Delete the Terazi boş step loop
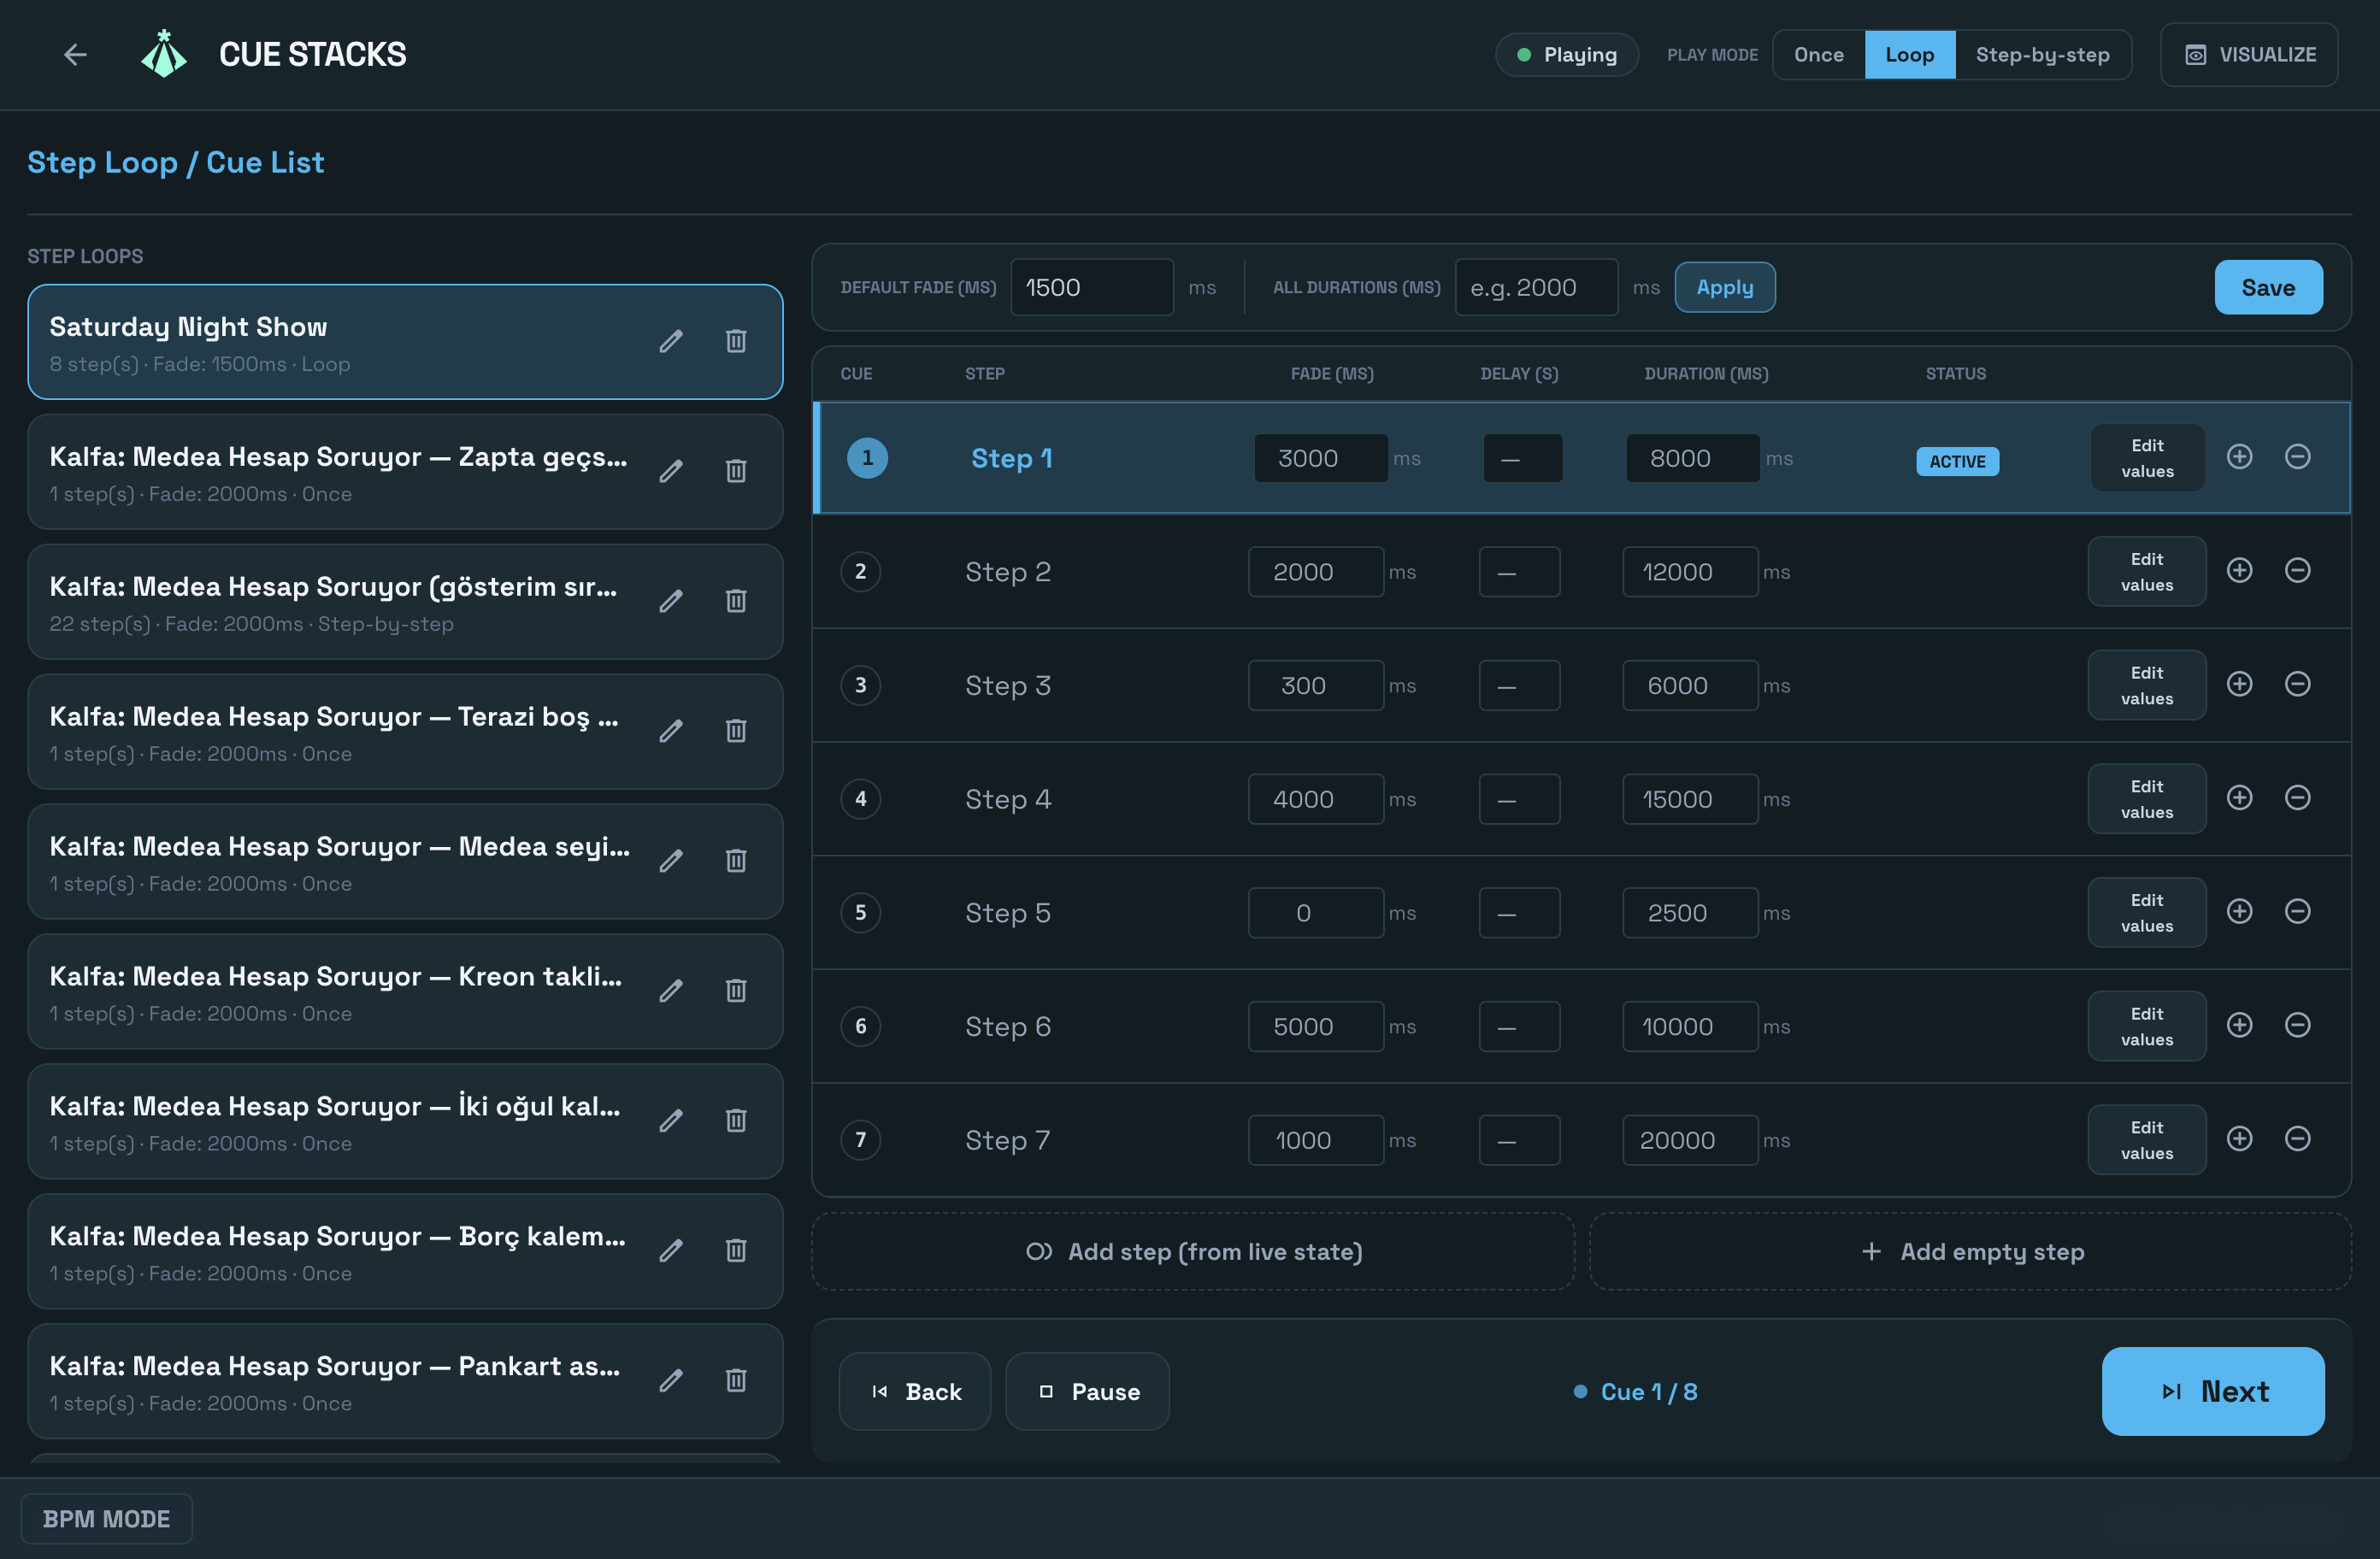 [736, 732]
